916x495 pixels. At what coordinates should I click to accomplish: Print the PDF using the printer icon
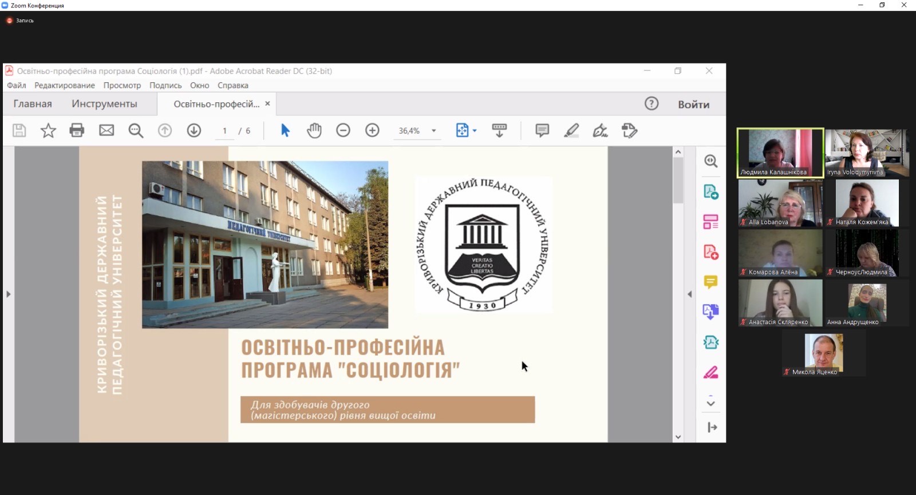77,130
